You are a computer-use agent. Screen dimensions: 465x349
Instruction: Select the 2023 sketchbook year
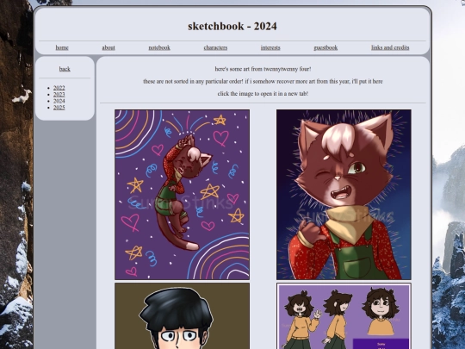click(59, 95)
